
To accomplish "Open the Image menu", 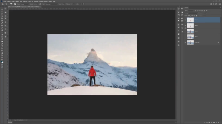I will tap(13, 1).
